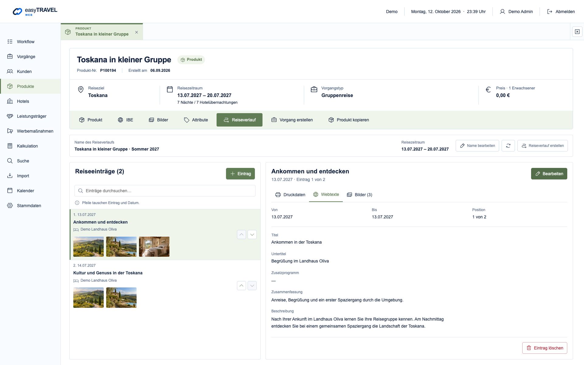584x365 pixels.
Task: Move Kultur und Genuss entry down
Action: (x=252, y=286)
